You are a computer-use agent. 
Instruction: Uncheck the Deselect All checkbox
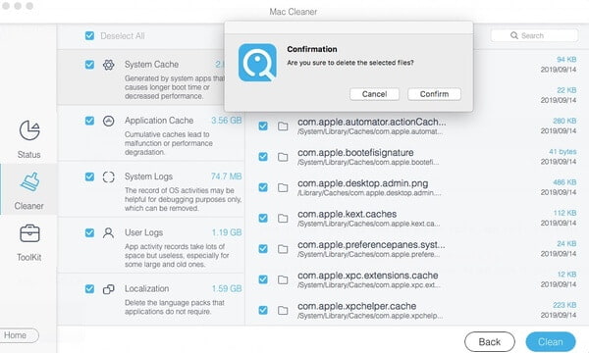(89, 35)
